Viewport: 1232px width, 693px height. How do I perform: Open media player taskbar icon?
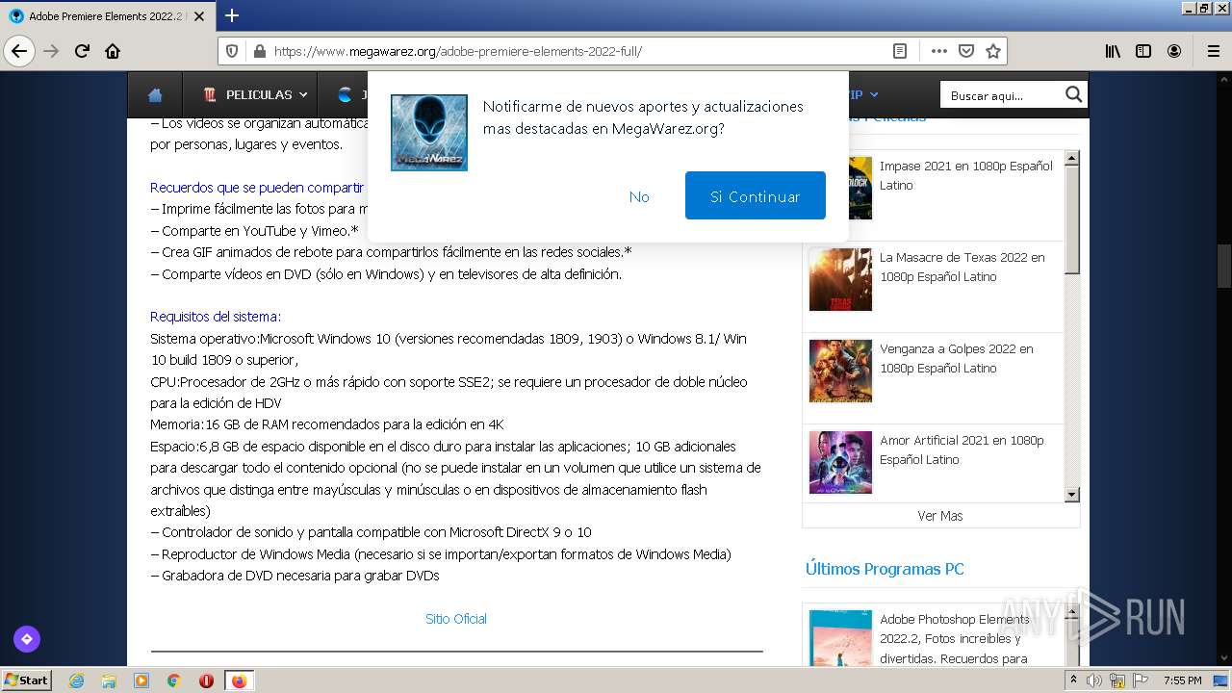pyautogui.click(x=141, y=680)
